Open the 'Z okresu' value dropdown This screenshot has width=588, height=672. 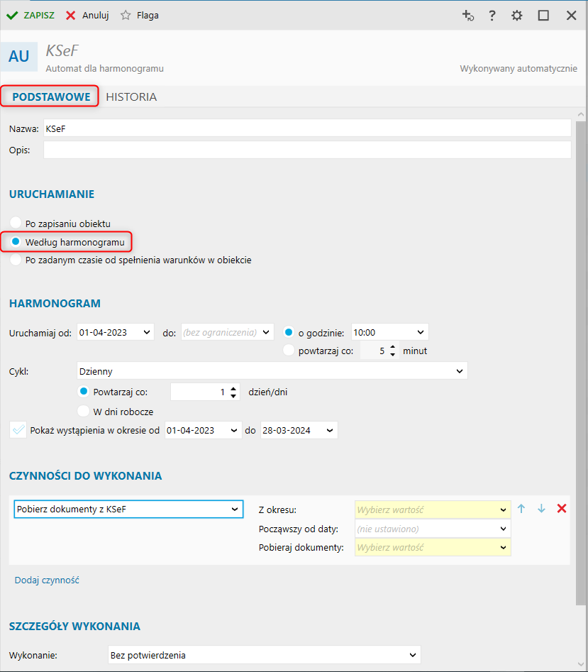click(503, 510)
